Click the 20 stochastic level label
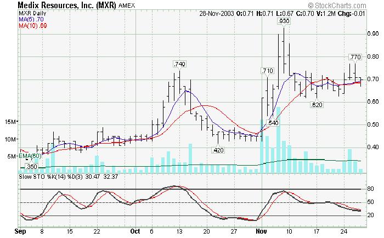Image resolution: width=384 pixels, height=238 pixels. pyautogui.click(x=370, y=215)
